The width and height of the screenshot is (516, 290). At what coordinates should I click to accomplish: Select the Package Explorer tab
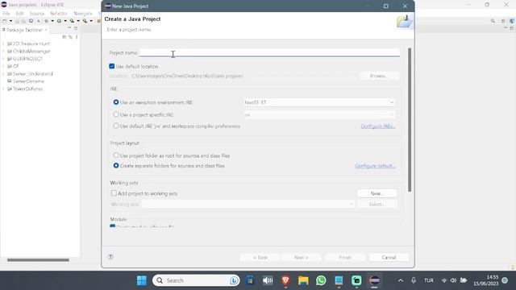[24, 30]
